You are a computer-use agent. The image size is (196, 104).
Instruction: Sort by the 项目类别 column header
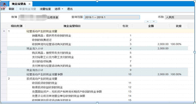click(x=16, y=26)
